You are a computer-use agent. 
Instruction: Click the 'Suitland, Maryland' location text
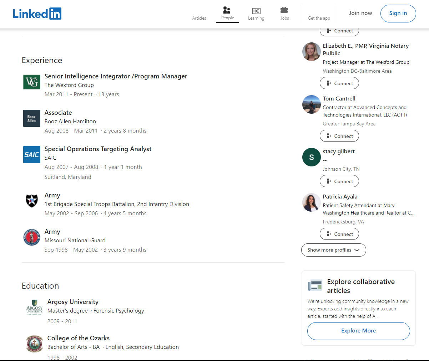pyautogui.click(x=68, y=177)
